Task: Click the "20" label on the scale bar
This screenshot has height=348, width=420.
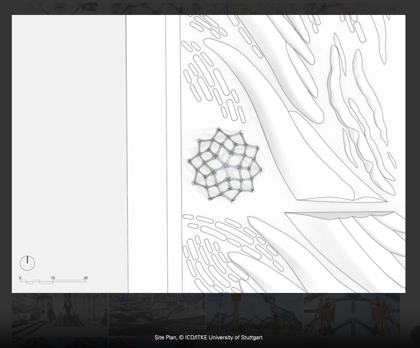Action: tap(85, 278)
